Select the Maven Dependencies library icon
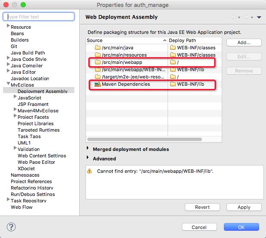266x238 pixels. (97, 84)
